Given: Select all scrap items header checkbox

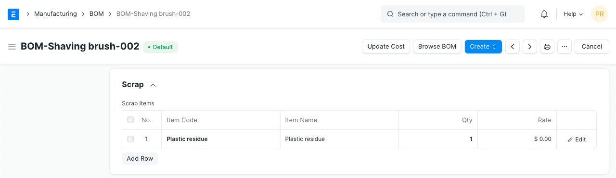Looking at the screenshot, I should point(130,120).
